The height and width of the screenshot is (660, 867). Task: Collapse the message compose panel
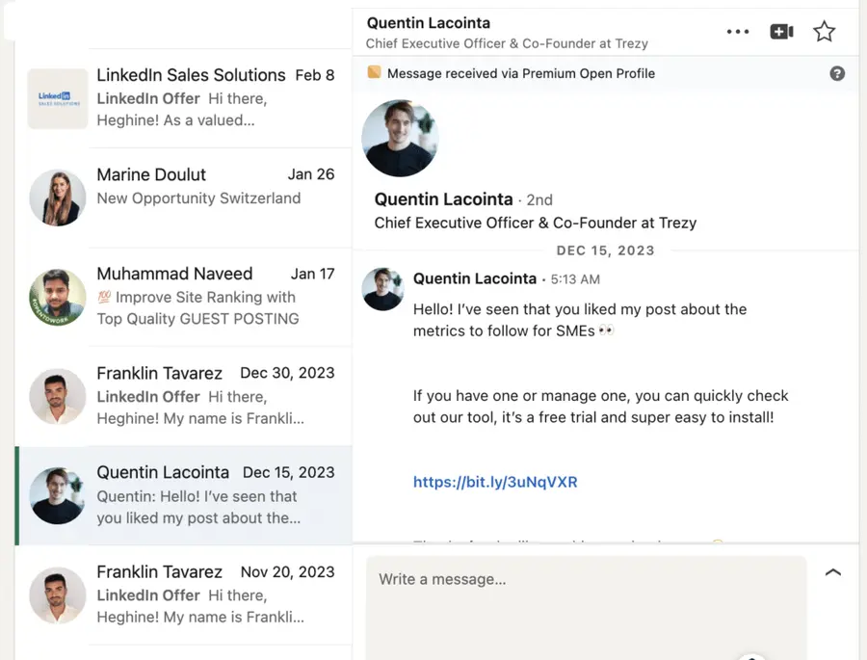833,571
